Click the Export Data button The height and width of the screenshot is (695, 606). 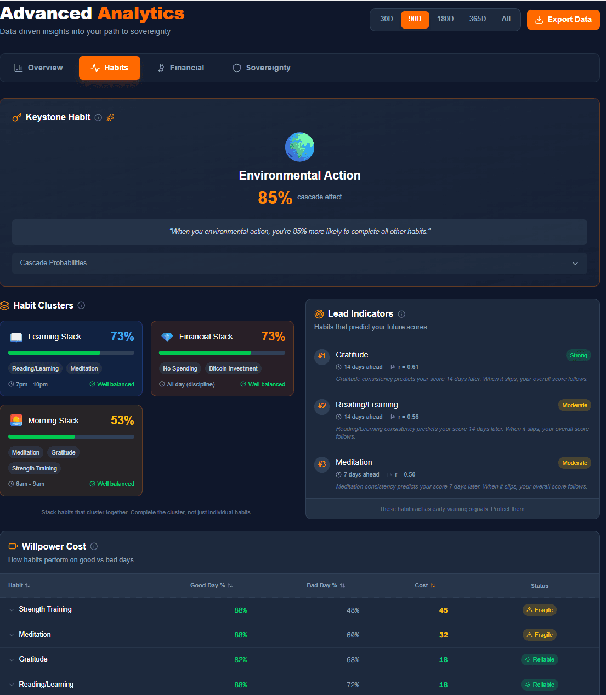coord(563,19)
